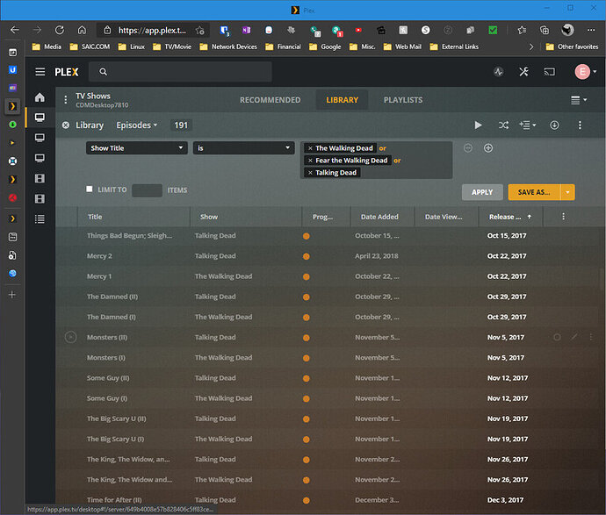Open the Cast to device icon

click(549, 72)
